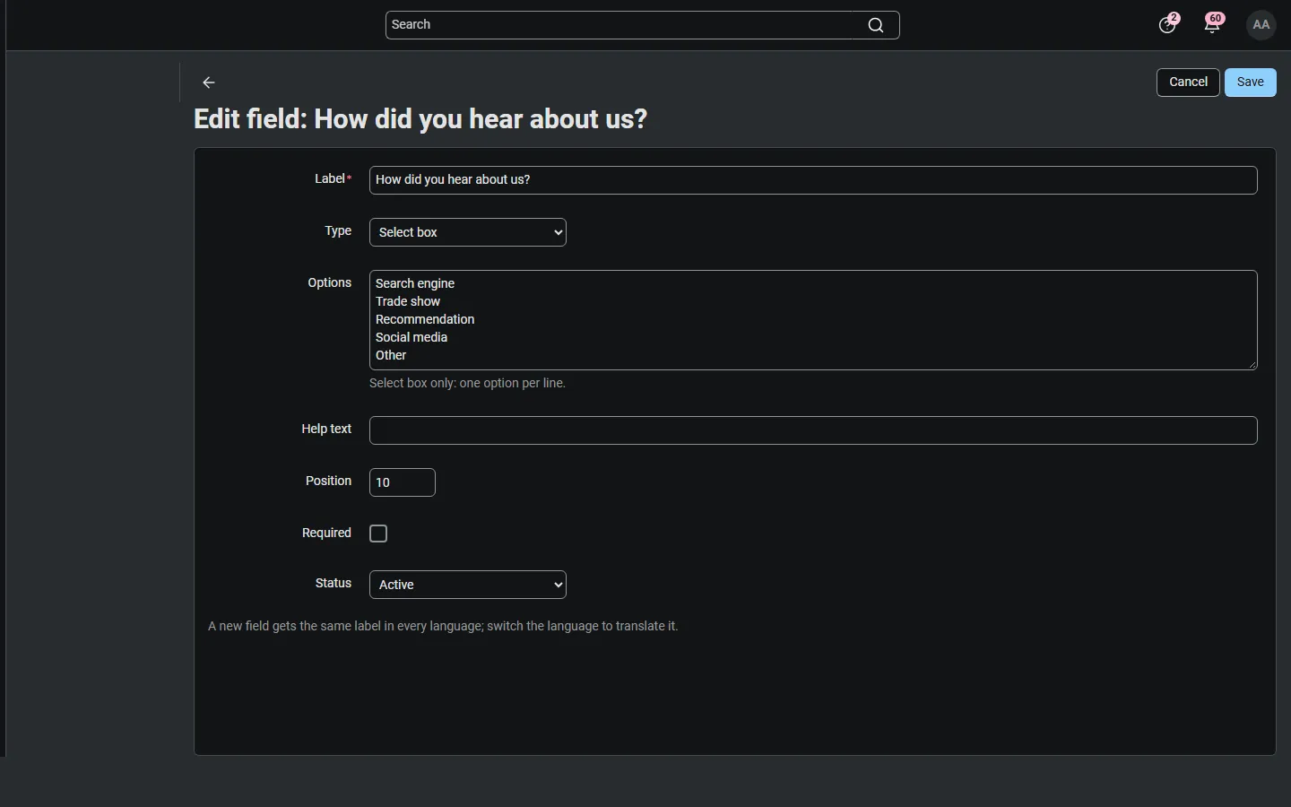Click the 'Label' field label
Screen dimensions: 1291x807
333,179
